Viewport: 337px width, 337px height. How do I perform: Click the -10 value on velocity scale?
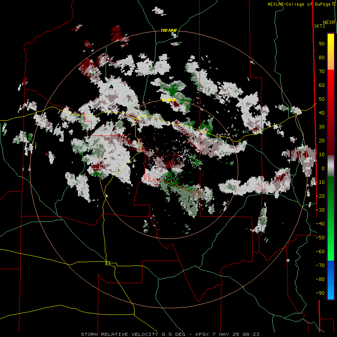(320, 182)
